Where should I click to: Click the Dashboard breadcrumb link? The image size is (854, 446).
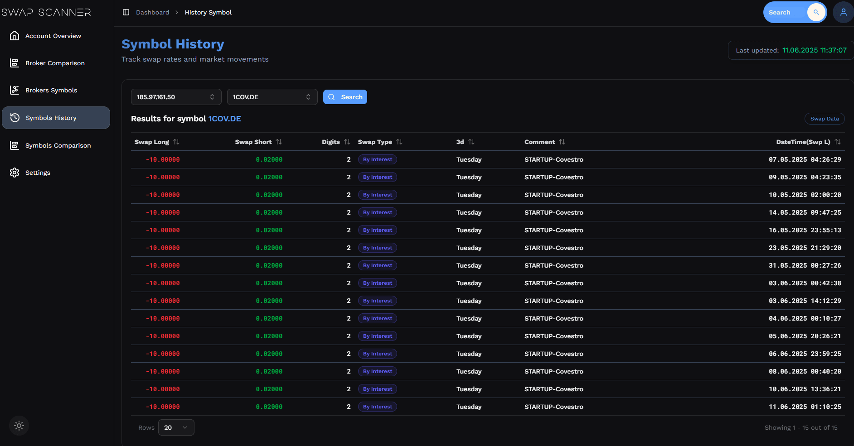tap(152, 12)
